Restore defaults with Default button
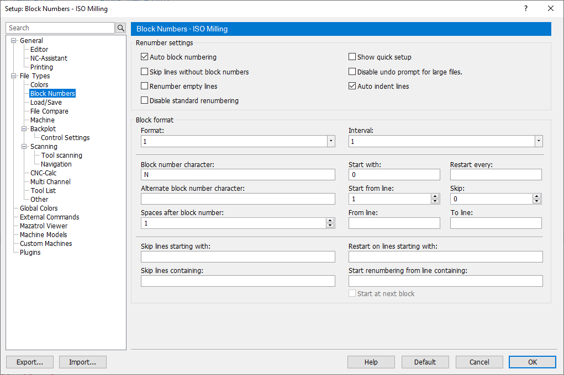 click(x=425, y=362)
